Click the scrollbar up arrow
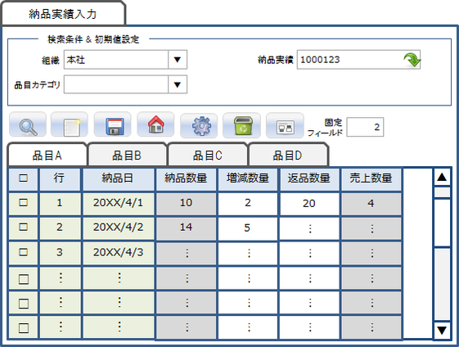The height and width of the screenshot is (347, 459). click(x=442, y=177)
